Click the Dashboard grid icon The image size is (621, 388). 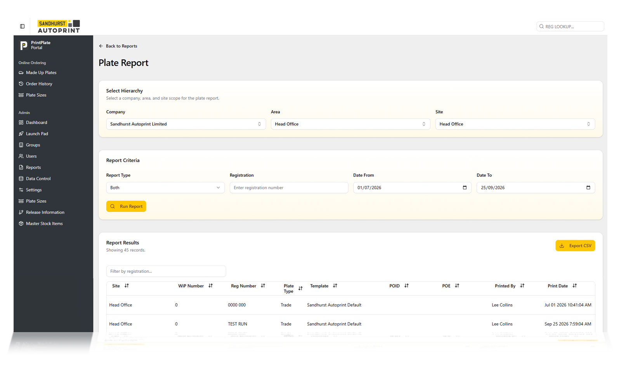(x=21, y=123)
